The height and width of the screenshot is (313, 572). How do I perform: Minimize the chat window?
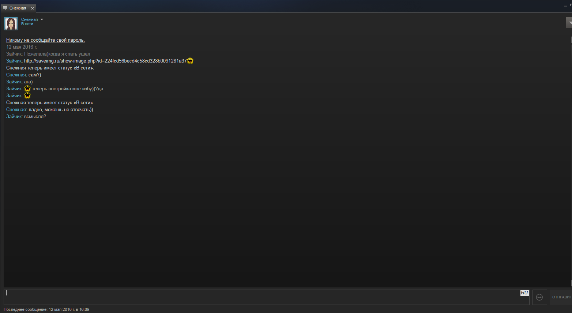click(x=565, y=6)
